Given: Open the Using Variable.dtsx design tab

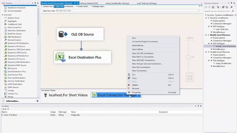Looking at the screenshot, I should coord(117,3).
